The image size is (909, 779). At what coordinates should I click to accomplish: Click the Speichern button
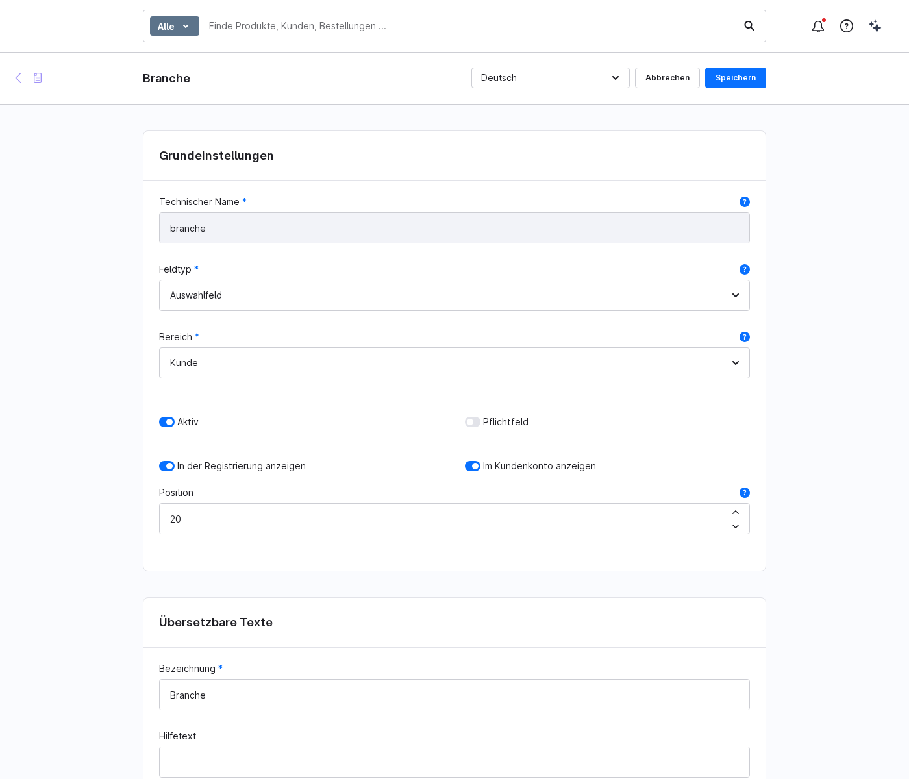click(736, 78)
